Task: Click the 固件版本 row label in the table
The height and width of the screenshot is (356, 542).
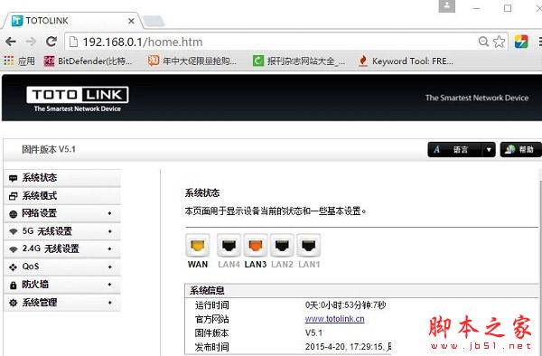Action: (212, 333)
